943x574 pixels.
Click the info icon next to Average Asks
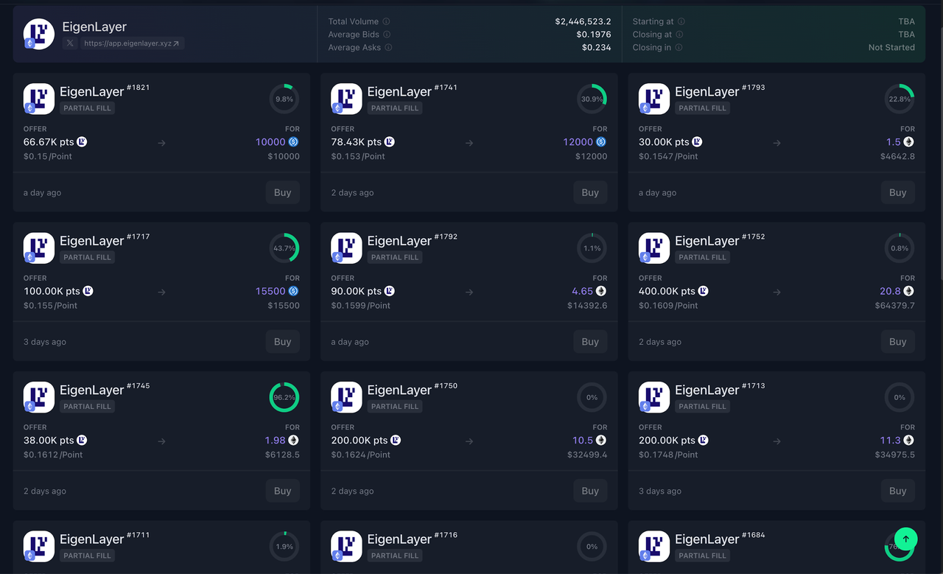[389, 48]
